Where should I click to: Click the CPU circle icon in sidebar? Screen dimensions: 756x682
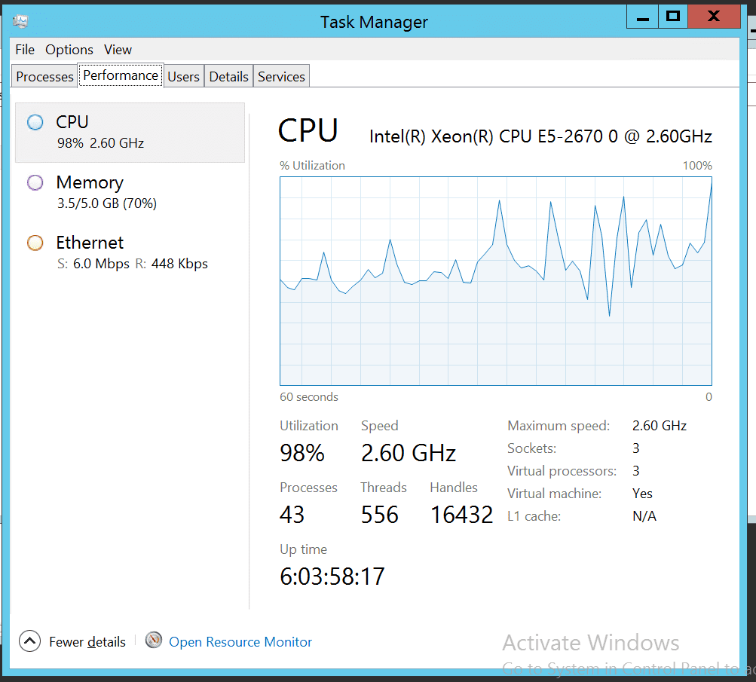pyautogui.click(x=35, y=122)
